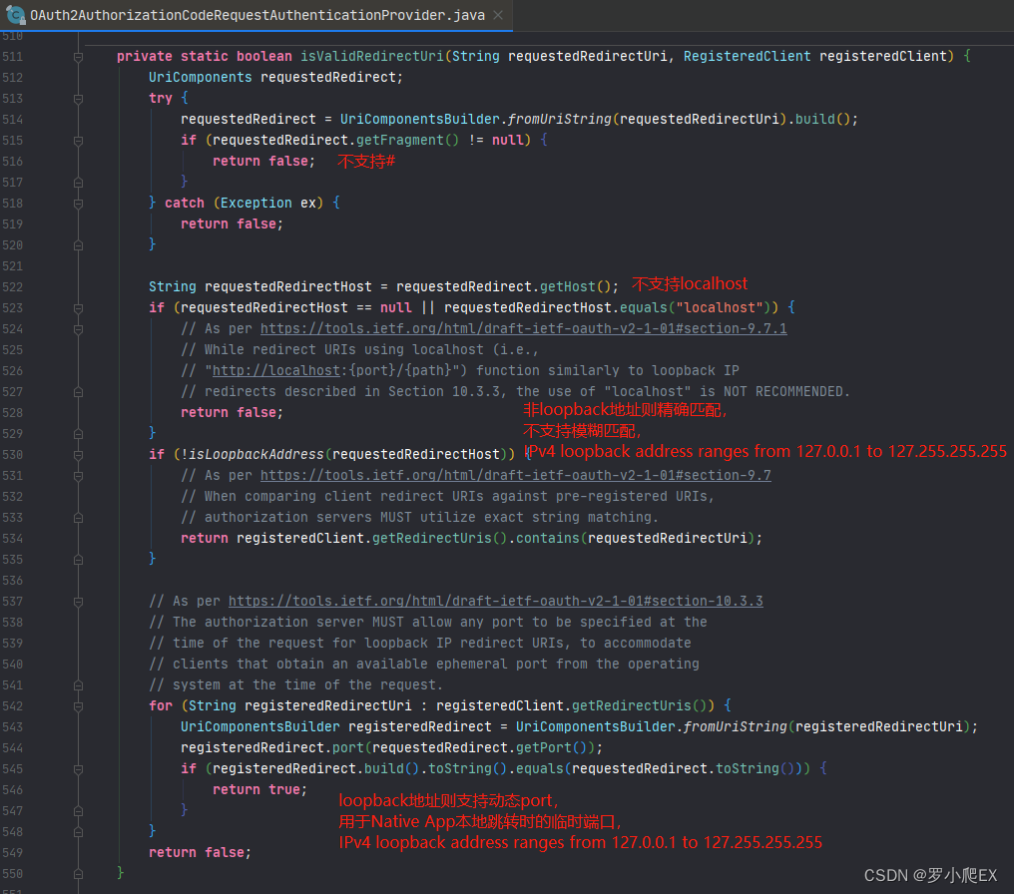This screenshot has height=894, width=1014.
Task: Collapse the comment block at line 524
Action: click(x=78, y=329)
